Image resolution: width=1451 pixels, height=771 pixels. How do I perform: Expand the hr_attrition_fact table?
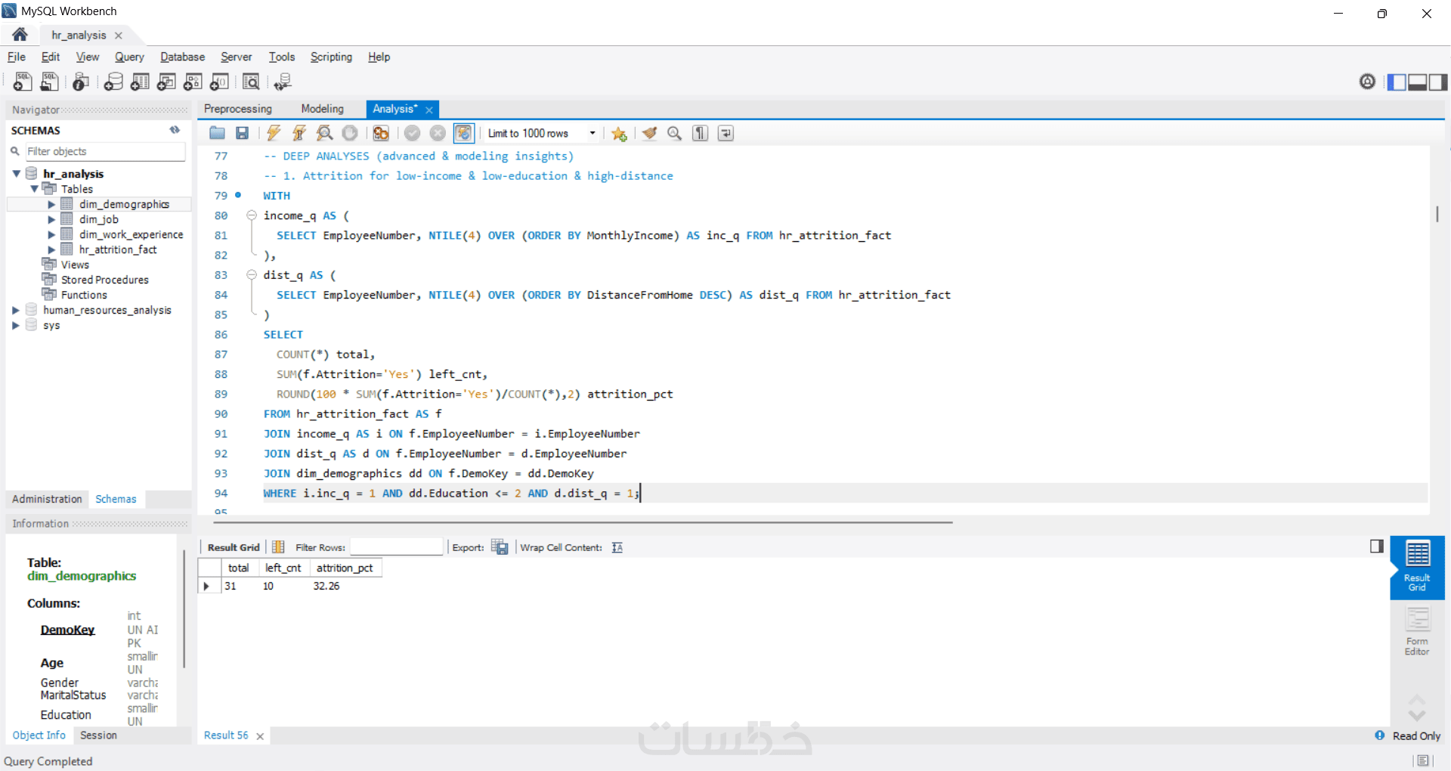tap(51, 249)
